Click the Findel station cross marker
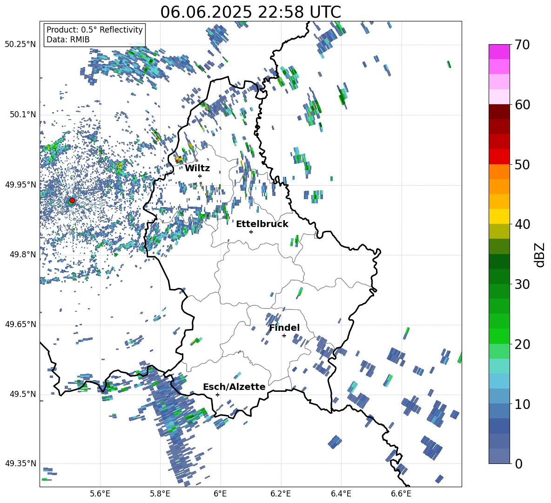Viewport: 551px width, 503px height. pyautogui.click(x=284, y=336)
